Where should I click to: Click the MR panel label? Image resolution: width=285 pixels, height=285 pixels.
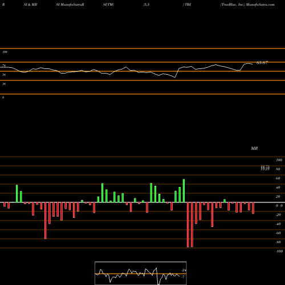(x=254, y=148)
